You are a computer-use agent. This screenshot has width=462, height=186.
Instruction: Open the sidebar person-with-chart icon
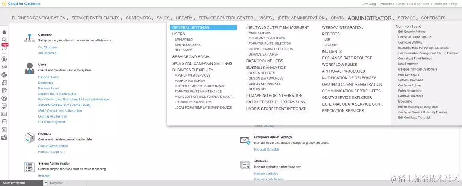4,83
